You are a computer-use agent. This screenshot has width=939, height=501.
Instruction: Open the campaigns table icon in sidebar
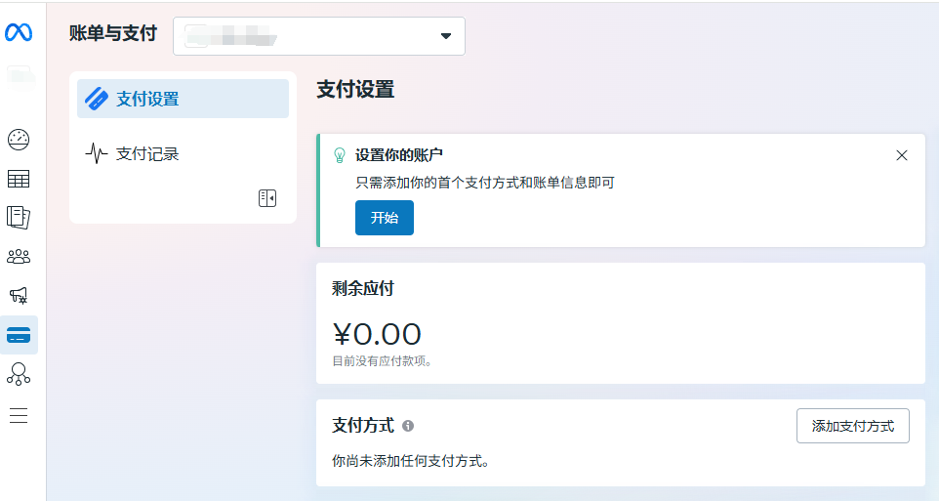(19, 179)
